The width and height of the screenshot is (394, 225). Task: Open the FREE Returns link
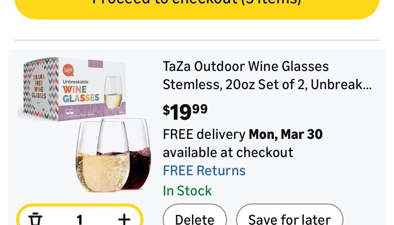pos(204,171)
